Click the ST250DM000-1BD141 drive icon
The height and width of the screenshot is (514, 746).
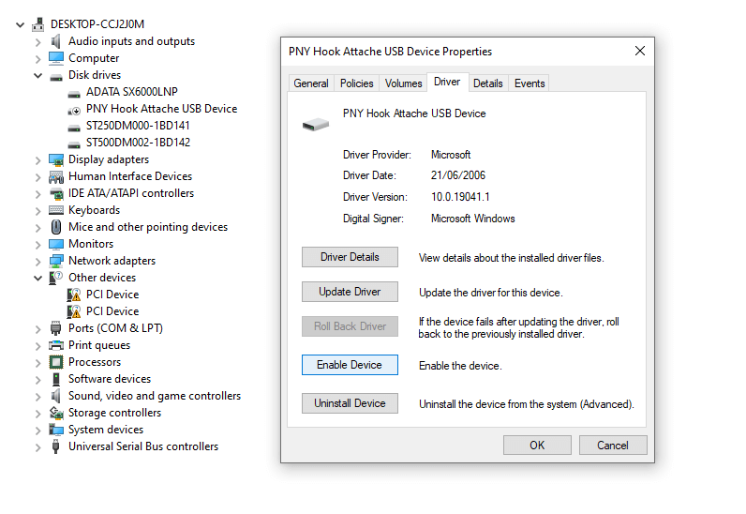pyautogui.click(x=74, y=128)
